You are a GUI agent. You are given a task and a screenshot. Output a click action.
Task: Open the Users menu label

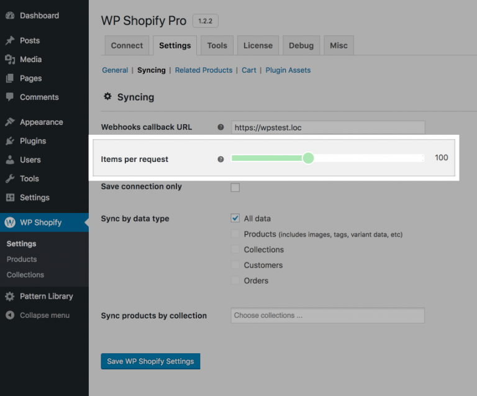(30, 160)
